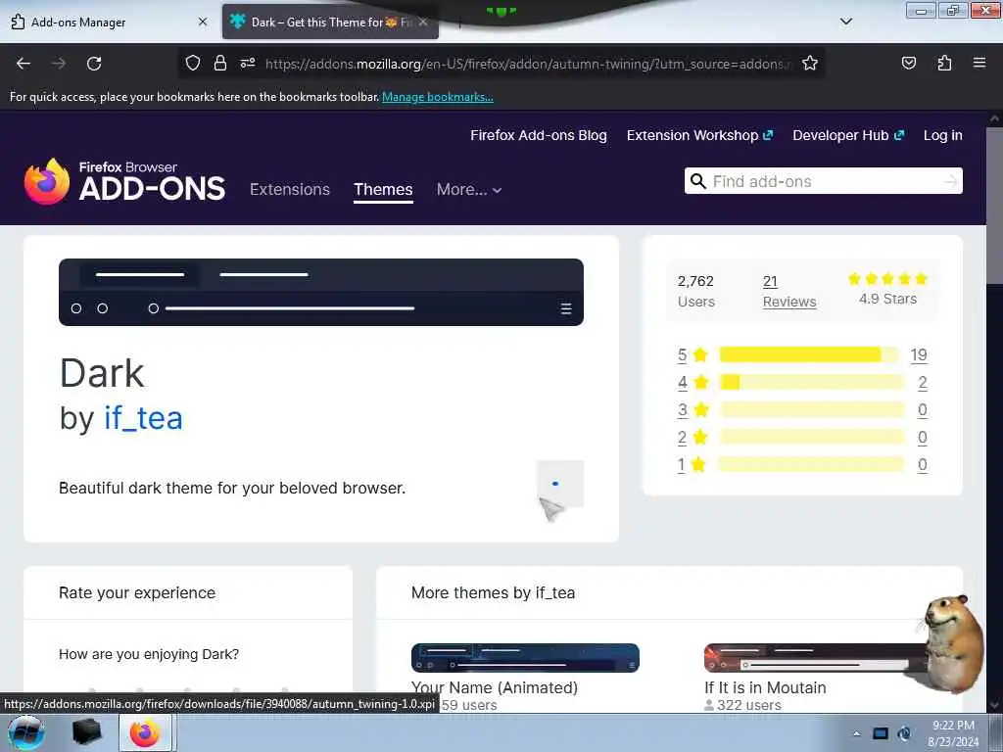Go to Themes section
The height and width of the screenshot is (752, 1003).
383,189
